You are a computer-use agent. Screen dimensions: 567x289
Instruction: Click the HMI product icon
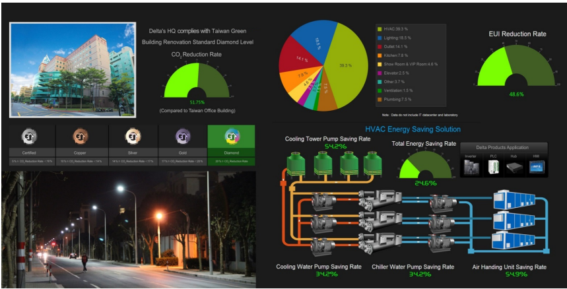point(537,167)
